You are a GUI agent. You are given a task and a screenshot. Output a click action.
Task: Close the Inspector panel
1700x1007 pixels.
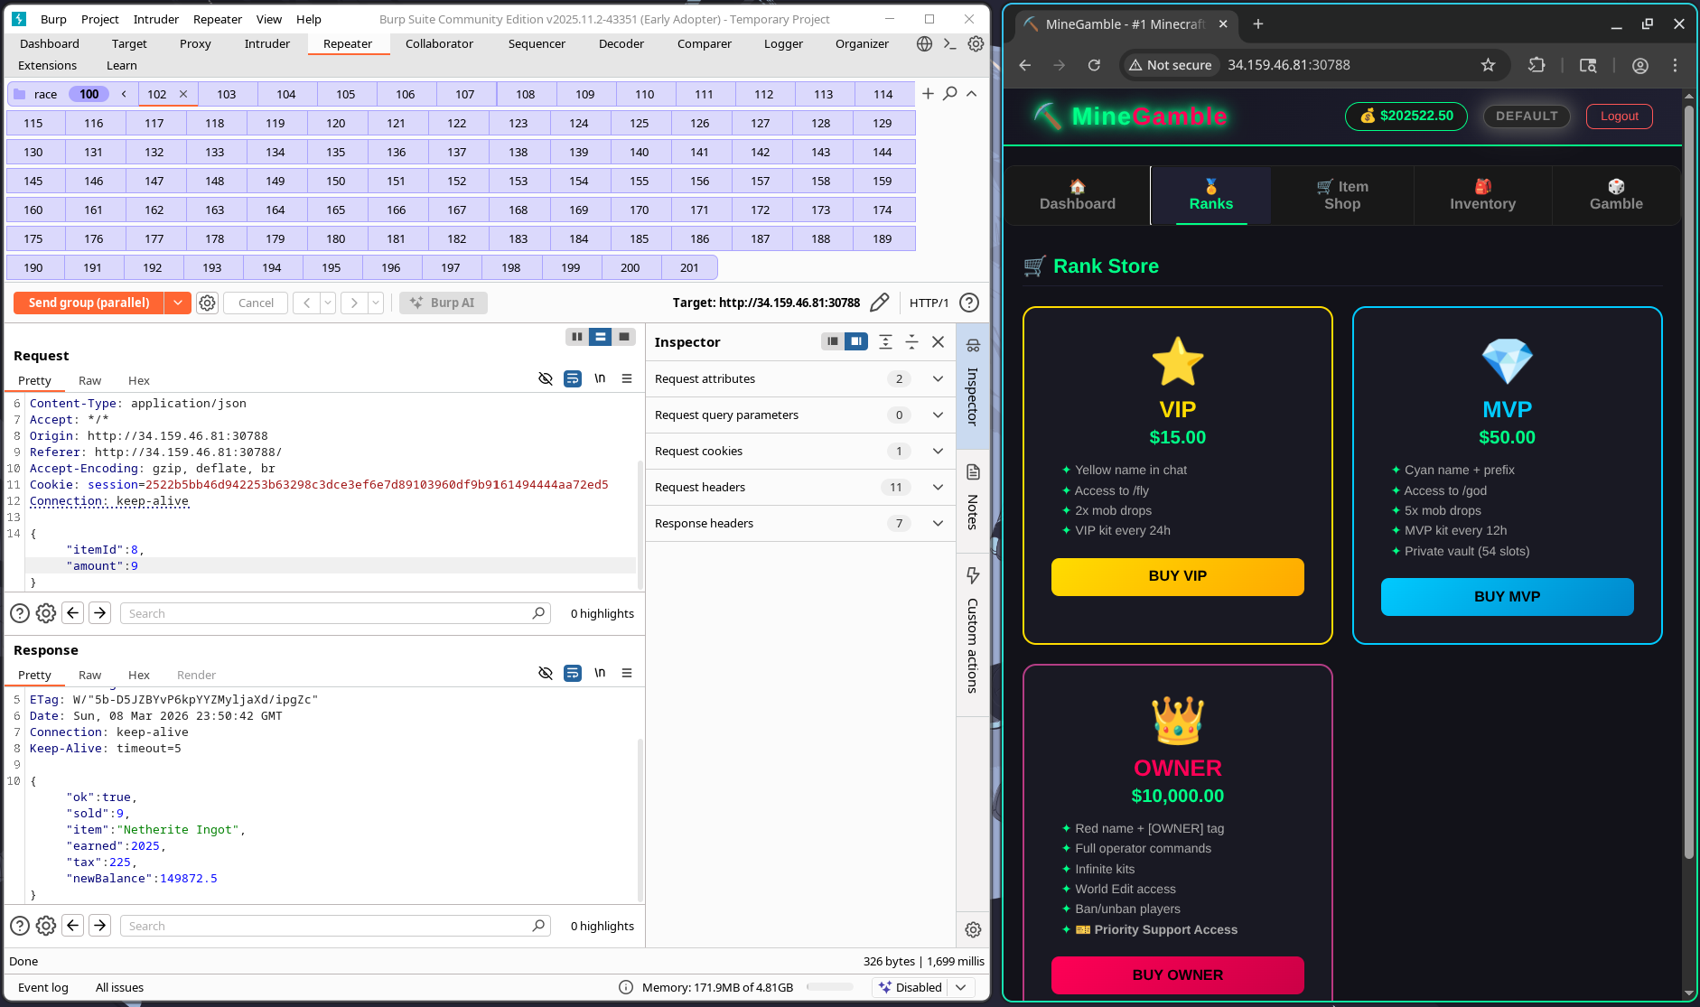pyautogui.click(x=938, y=341)
